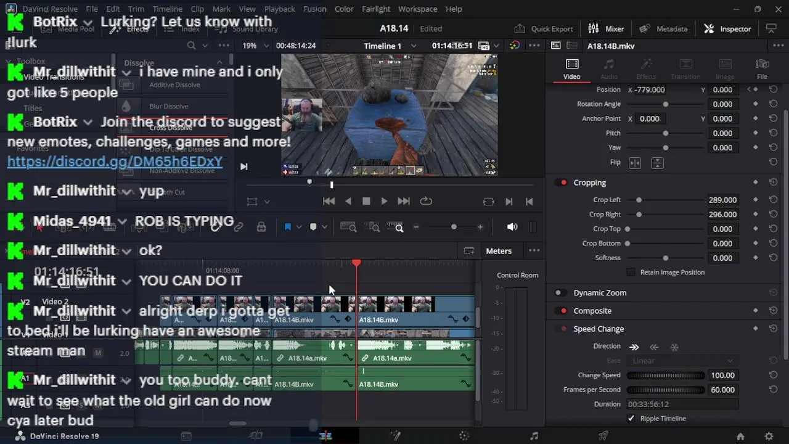Expand the marker color dropdown arrow

(x=324, y=227)
